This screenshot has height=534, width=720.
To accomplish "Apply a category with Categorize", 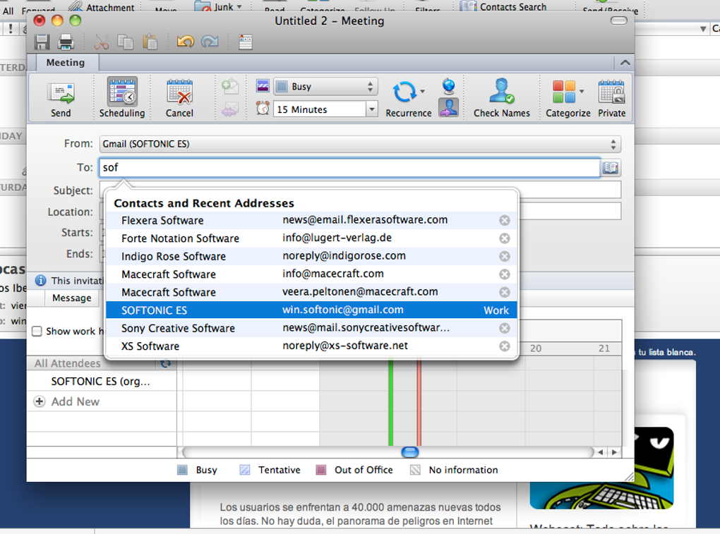I will pyautogui.click(x=565, y=97).
